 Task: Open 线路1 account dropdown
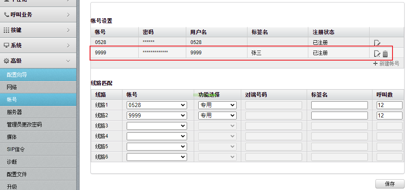click(157, 105)
